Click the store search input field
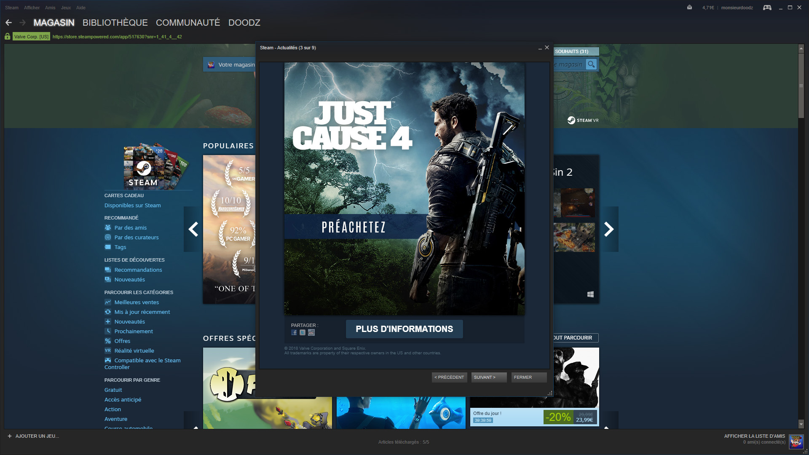 pyautogui.click(x=569, y=64)
